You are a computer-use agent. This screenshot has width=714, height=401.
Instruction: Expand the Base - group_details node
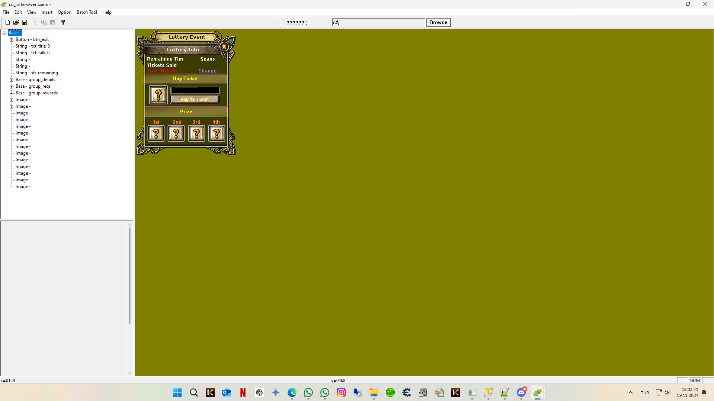point(12,80)
